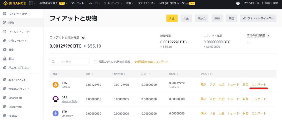The height and width of the screenshot is (120, 282).
Task: Open the デリバティブ dropdown menu
Action: [x=113, y=3]
